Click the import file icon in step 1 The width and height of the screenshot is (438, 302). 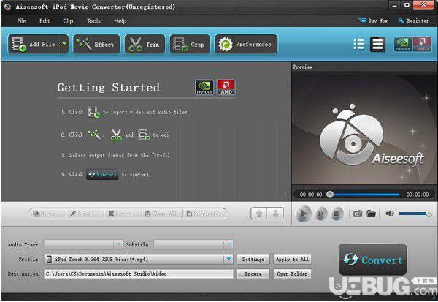pyautogui.click(x=94, y=112)
